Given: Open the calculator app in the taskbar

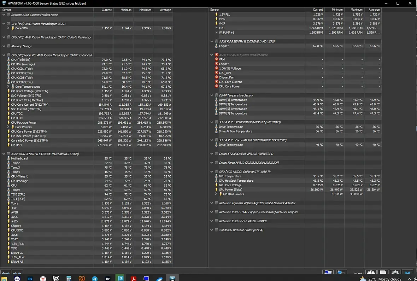Looking at the screenshot, I should [69, 279].
